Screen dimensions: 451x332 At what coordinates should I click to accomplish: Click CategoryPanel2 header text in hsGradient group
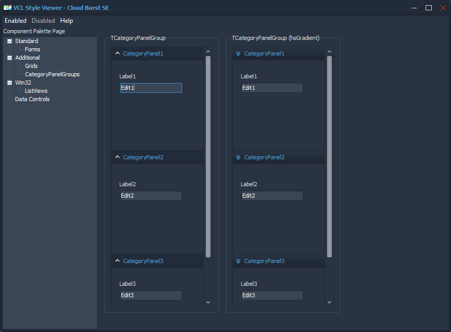point(264,157)
